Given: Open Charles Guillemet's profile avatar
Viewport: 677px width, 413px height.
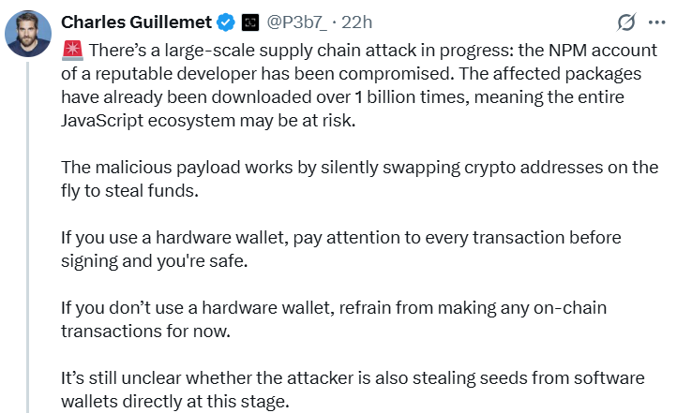Looking at the screenshot, I should (x=28, y=34).
